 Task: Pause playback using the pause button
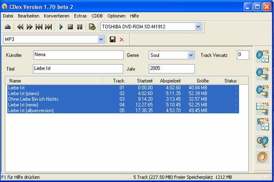[x=79, y=27]
